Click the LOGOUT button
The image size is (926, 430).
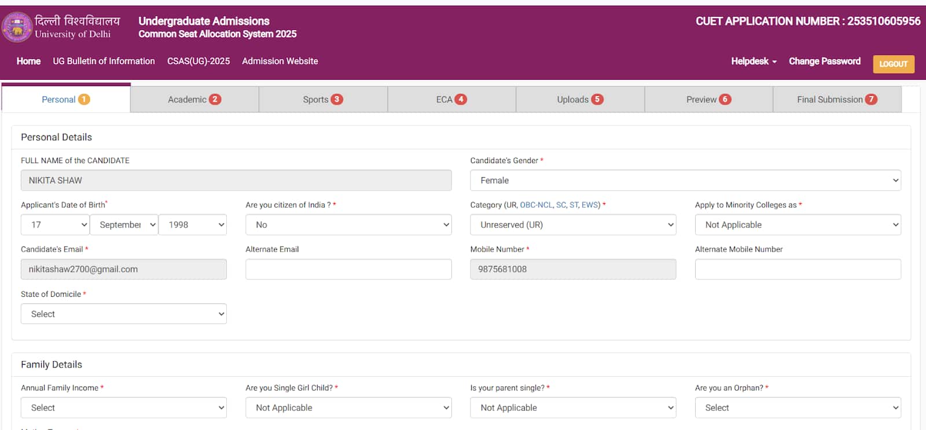click(x=894, y=64)
